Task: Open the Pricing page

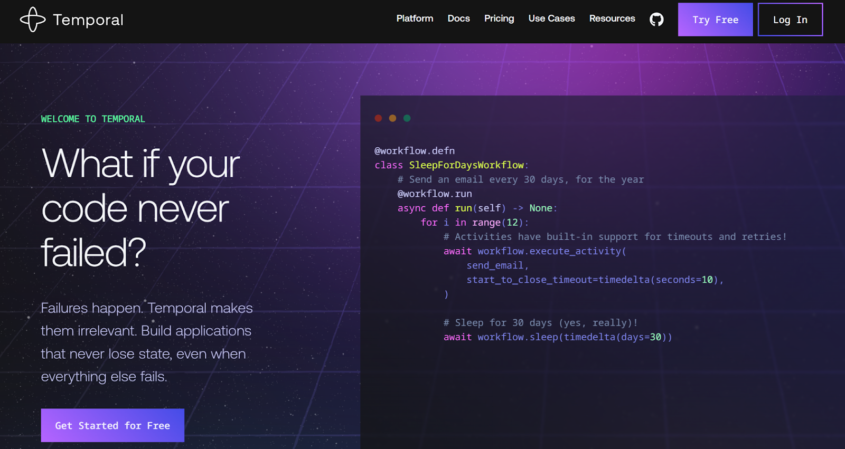Action: 499,18
